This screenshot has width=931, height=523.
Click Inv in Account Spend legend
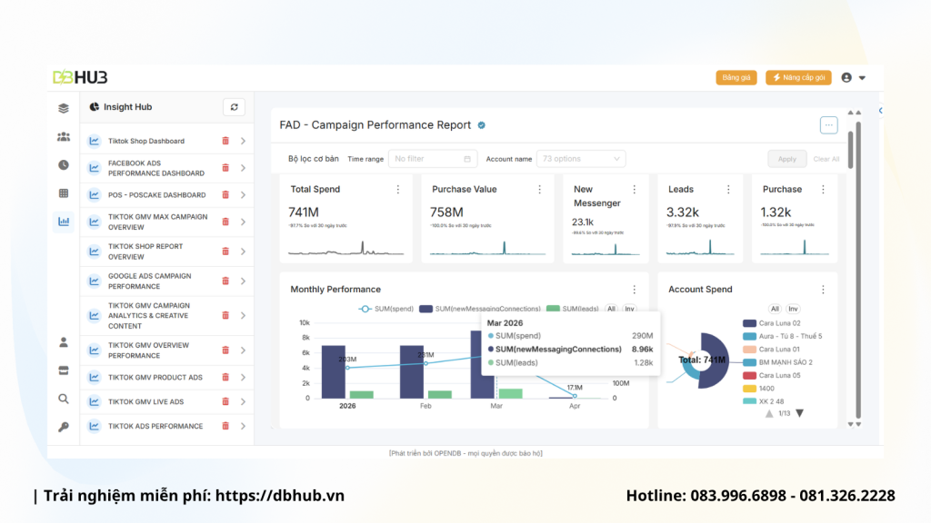coord(793,309)
